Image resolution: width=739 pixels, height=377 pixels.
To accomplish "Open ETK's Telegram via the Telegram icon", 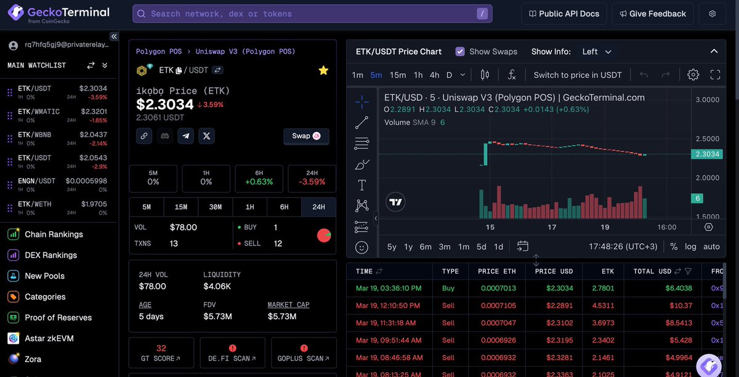I will (x=185, y=136).
